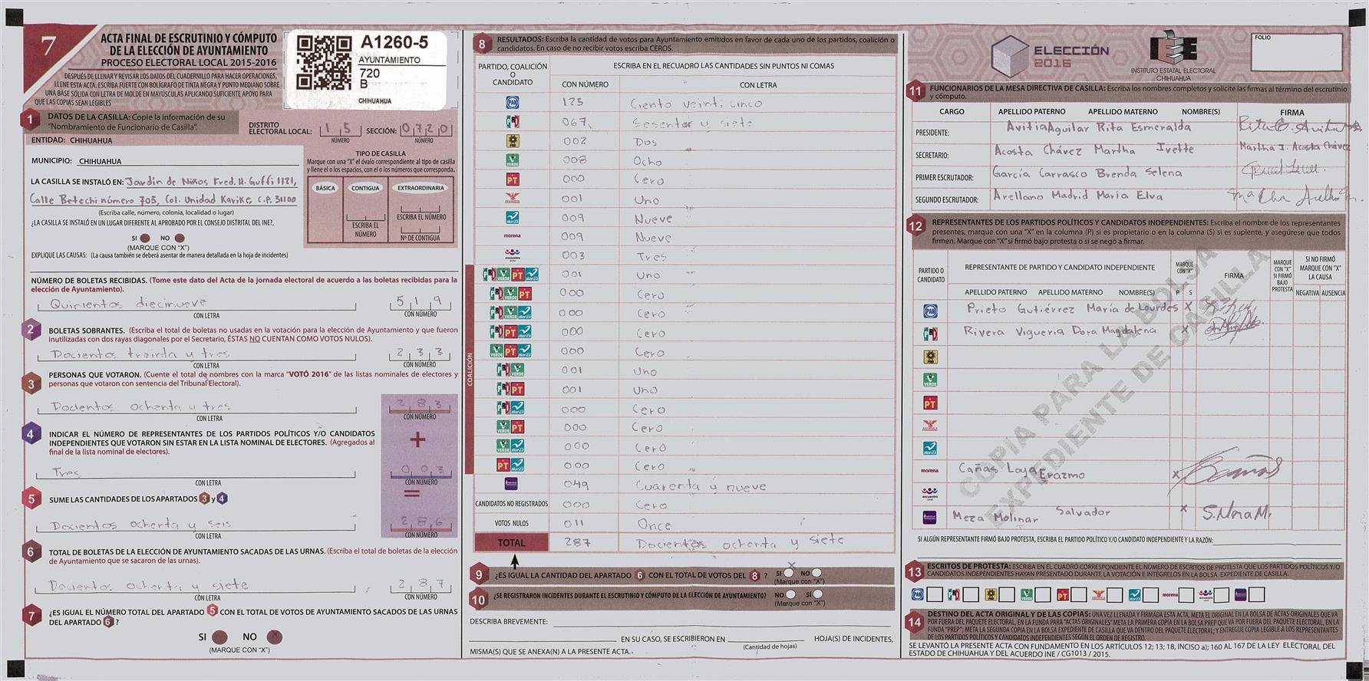Click the purple independent candidate logo with 049 votes
1369x681 pixels.
(x=512, y=485)
